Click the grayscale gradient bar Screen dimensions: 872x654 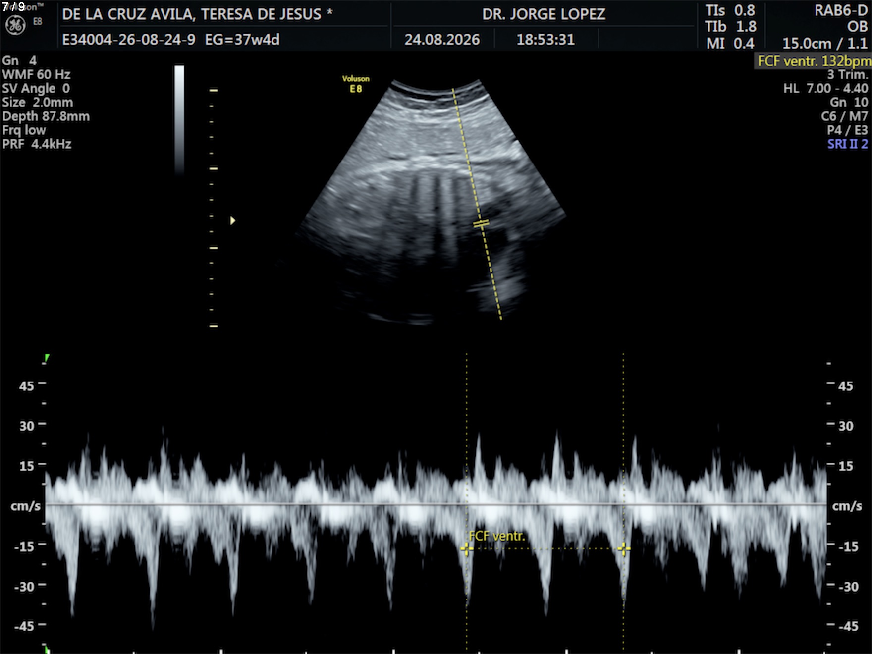point(179,119)
